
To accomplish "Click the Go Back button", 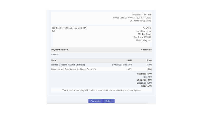I will (109, 101).
